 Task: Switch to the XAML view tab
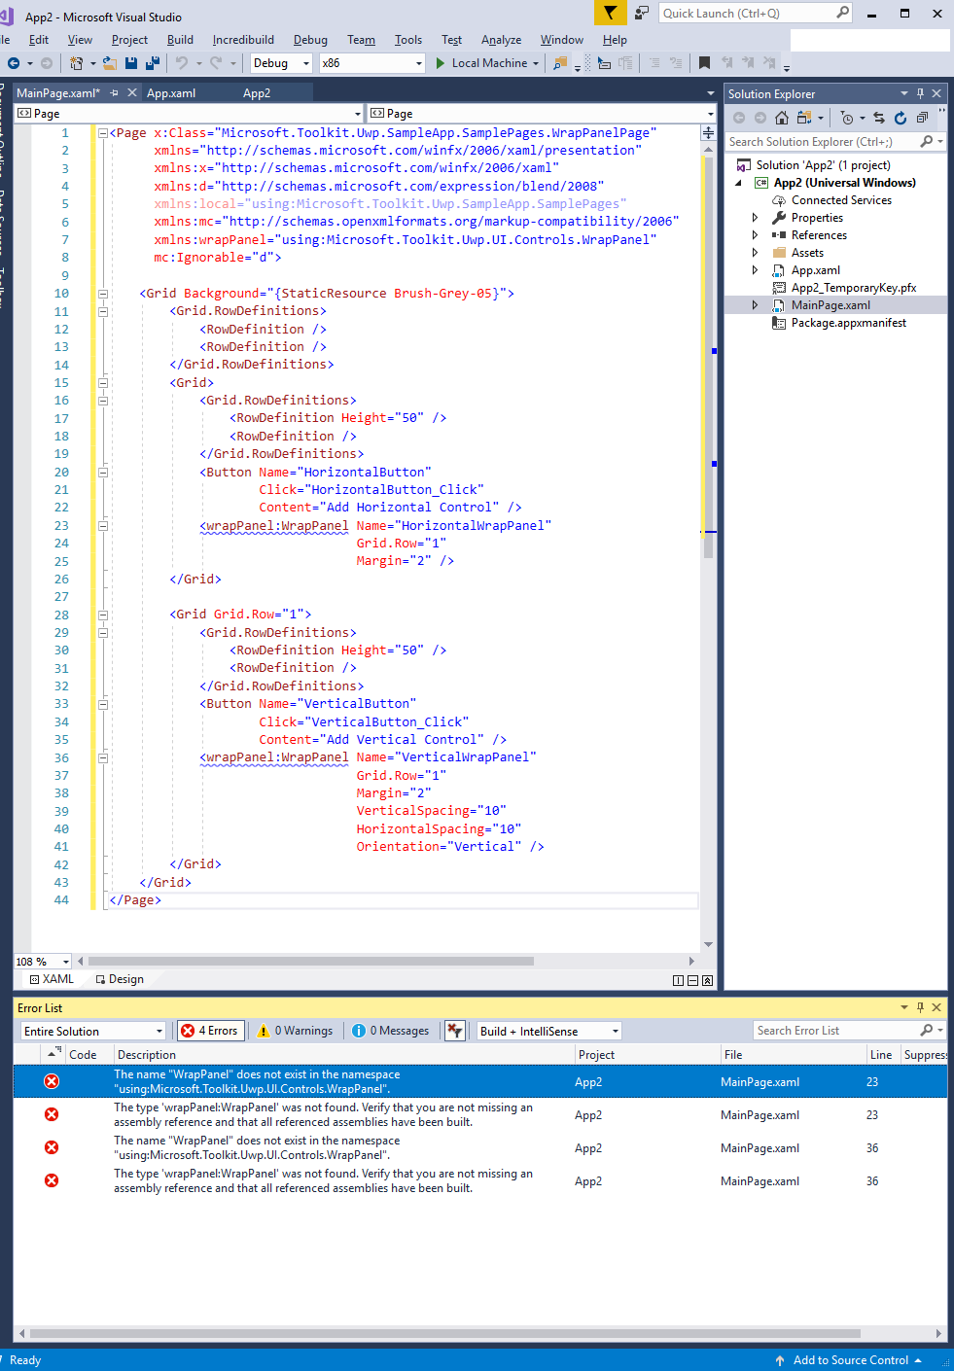click(52, 979)
